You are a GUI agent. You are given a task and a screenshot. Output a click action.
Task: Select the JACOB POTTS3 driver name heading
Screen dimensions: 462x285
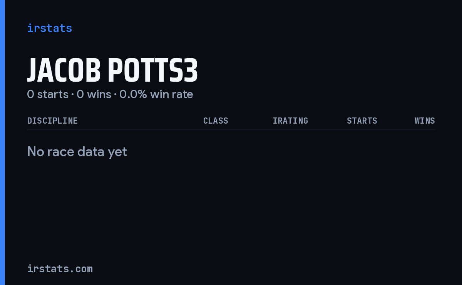click(112, 70)
